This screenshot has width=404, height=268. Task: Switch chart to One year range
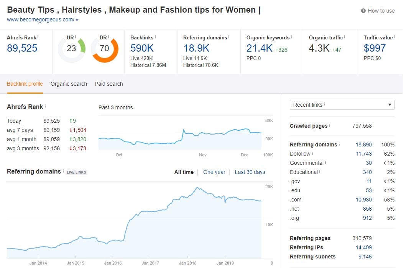(x=214, y=172)
